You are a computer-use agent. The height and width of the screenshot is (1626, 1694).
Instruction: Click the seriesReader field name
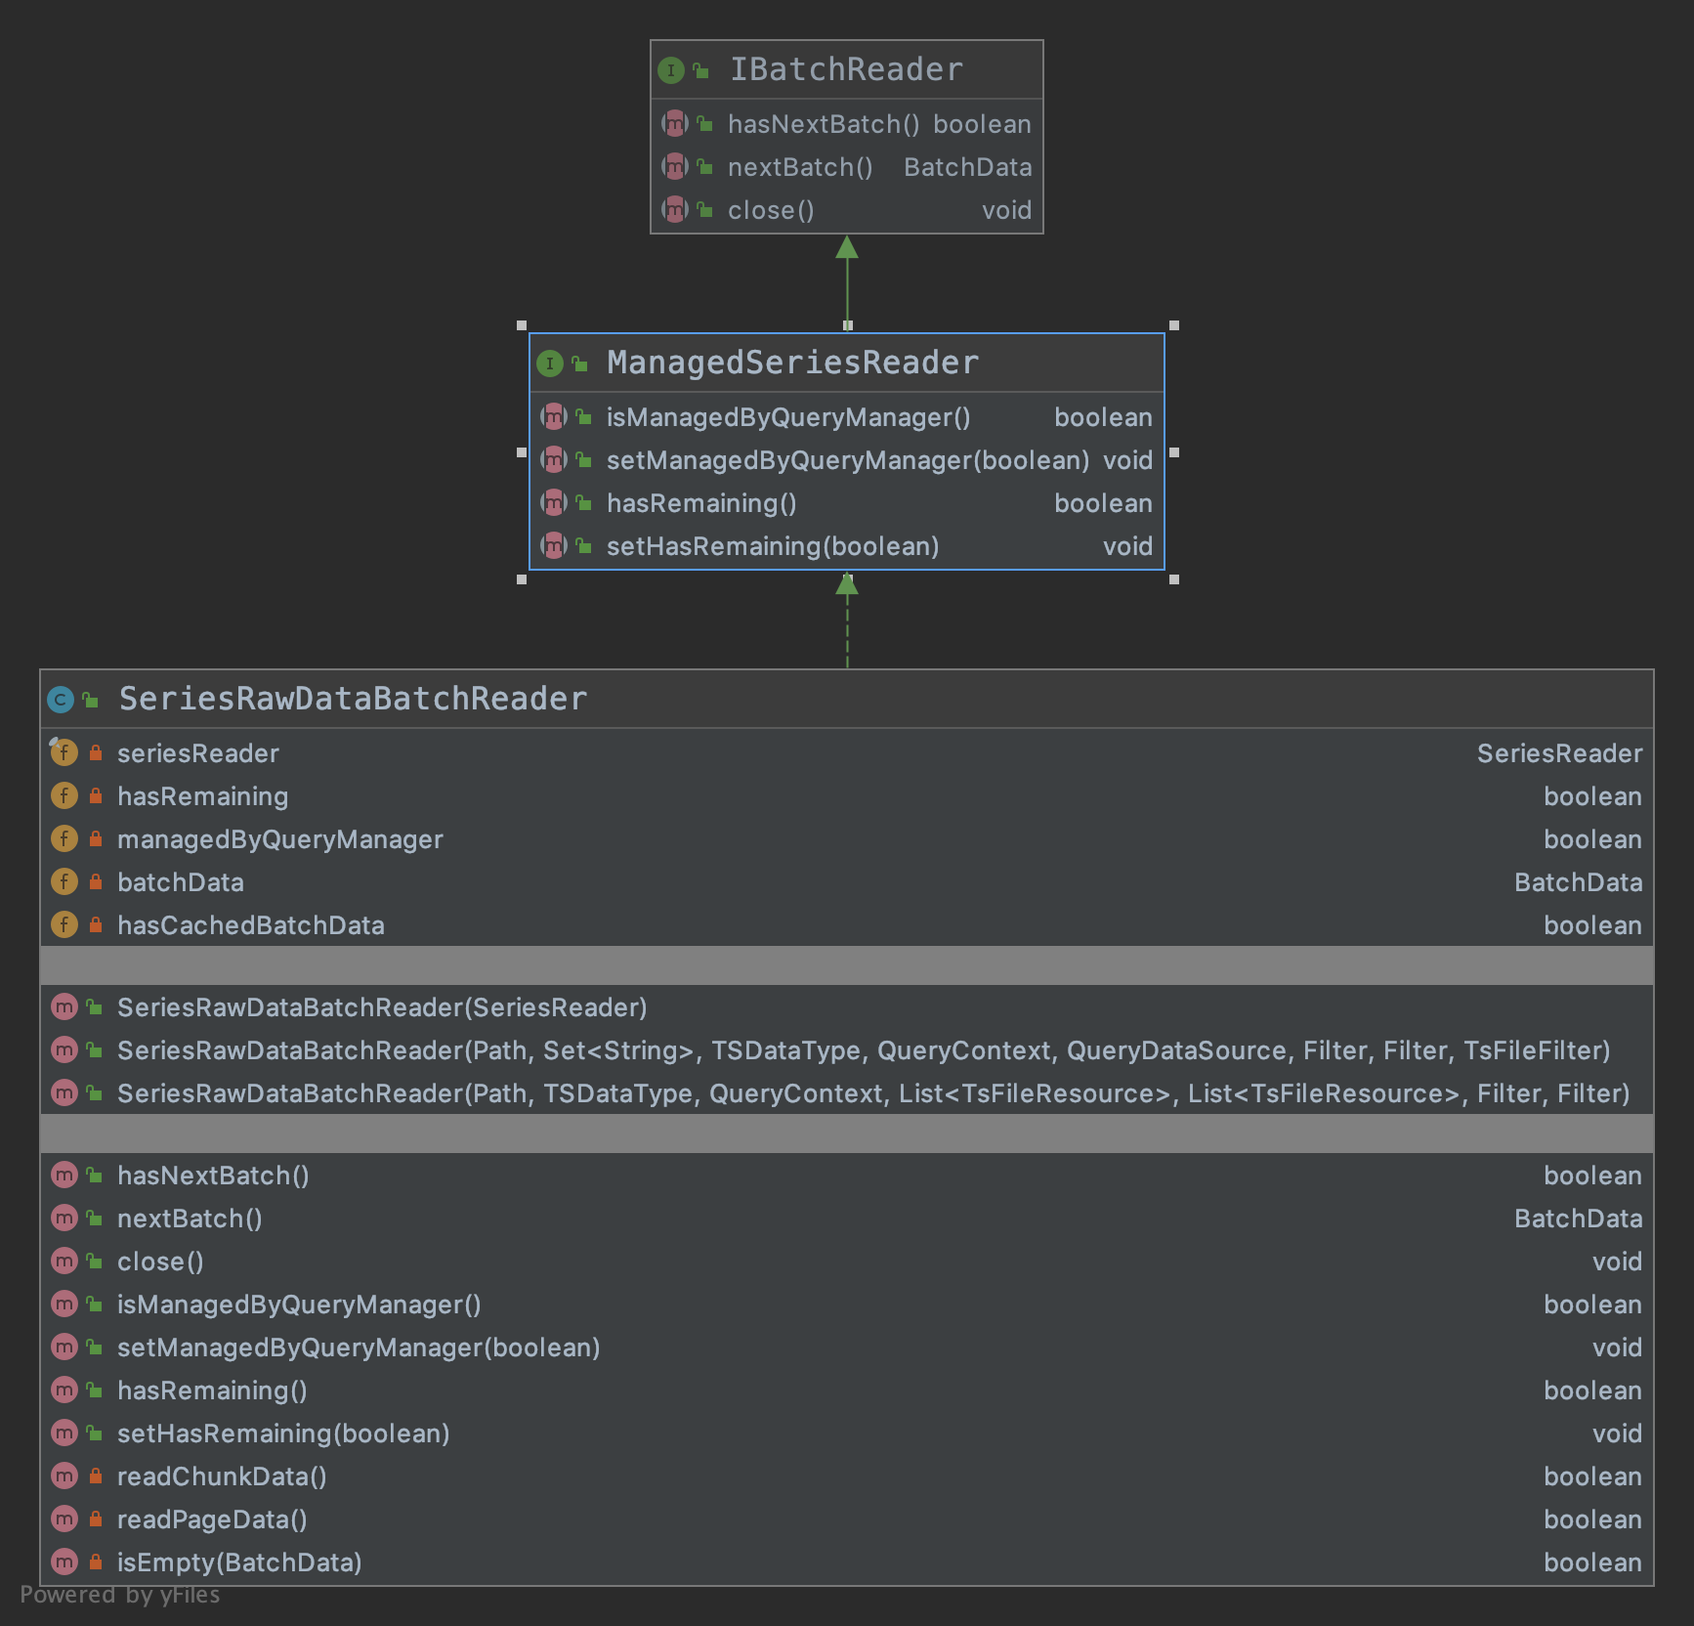pyautogui.click(x=198, y=753)
